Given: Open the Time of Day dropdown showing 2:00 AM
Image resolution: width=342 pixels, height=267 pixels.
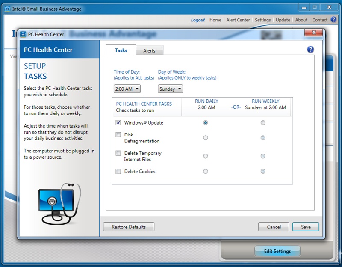Looking at the screenshot, I should [x=127, y=89].
